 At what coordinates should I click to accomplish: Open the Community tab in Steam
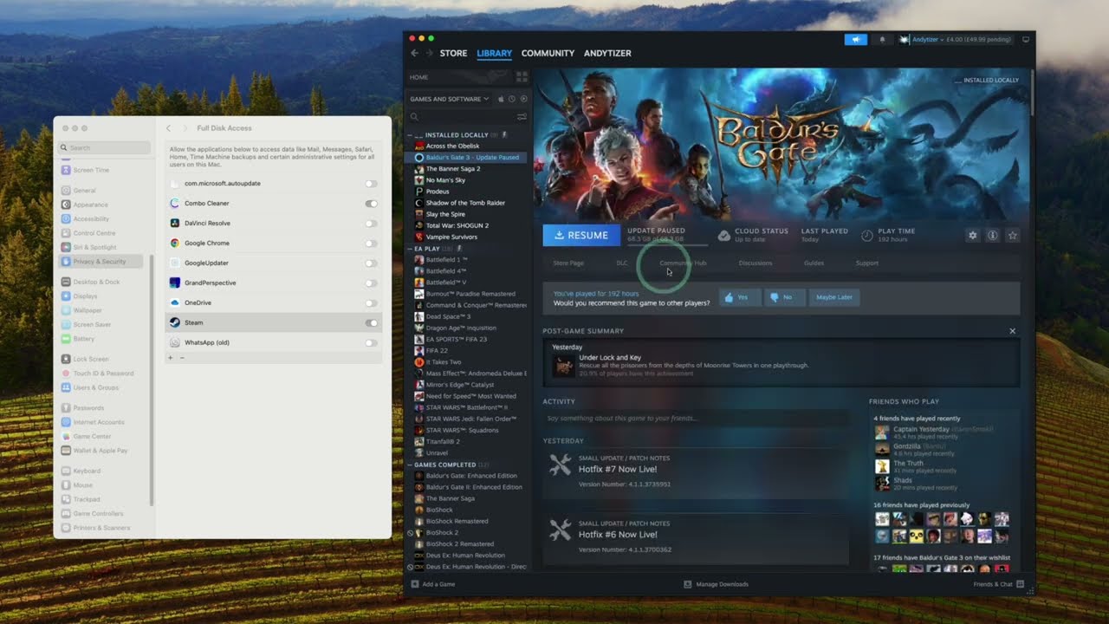[548, 53]
